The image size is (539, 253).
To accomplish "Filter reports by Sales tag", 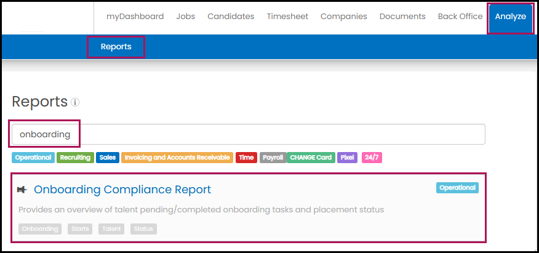I will pos(108,158).
